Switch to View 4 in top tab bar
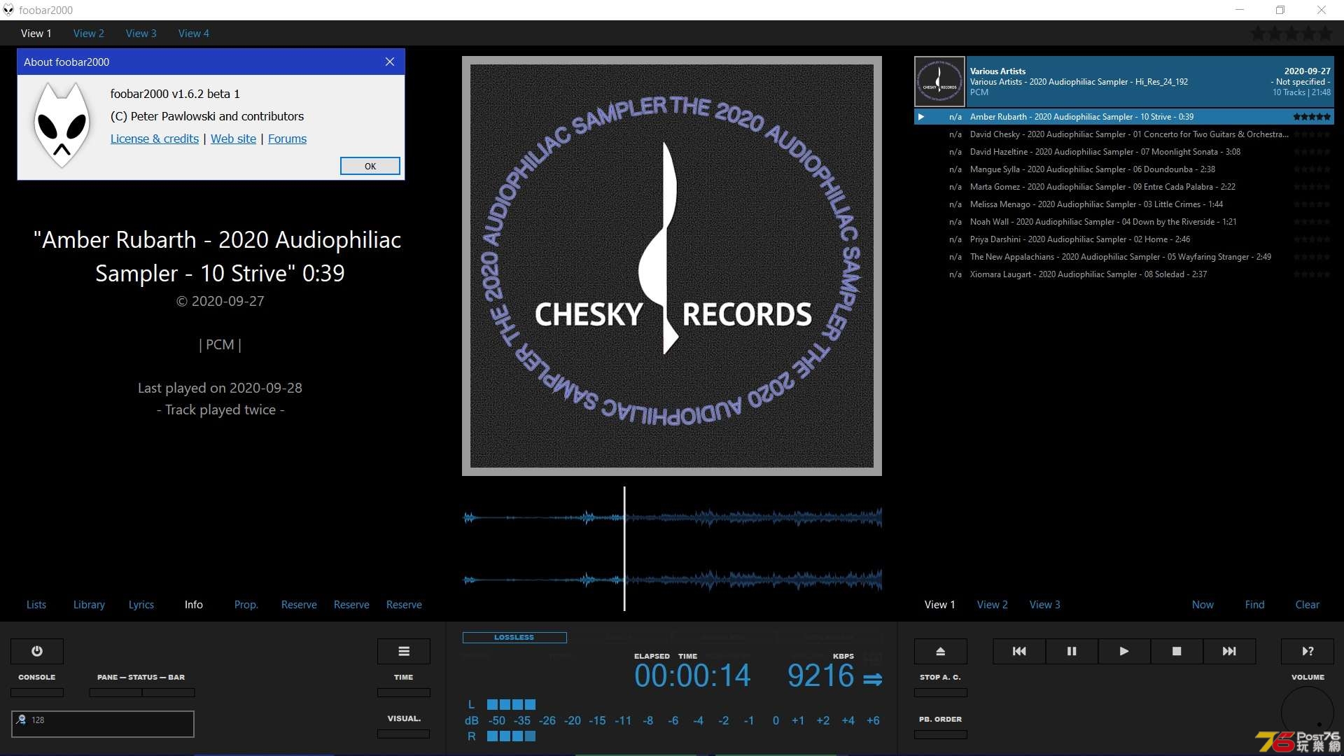This screenshot has height=756, width=1344. tap(193, 33)
